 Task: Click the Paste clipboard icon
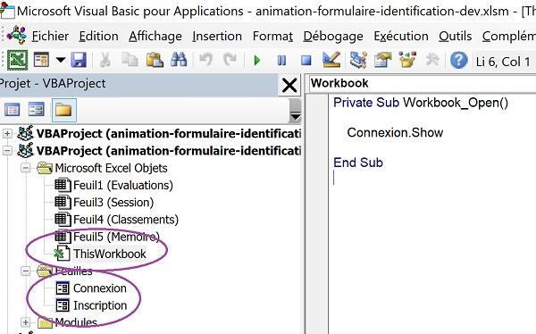[155, 61]
